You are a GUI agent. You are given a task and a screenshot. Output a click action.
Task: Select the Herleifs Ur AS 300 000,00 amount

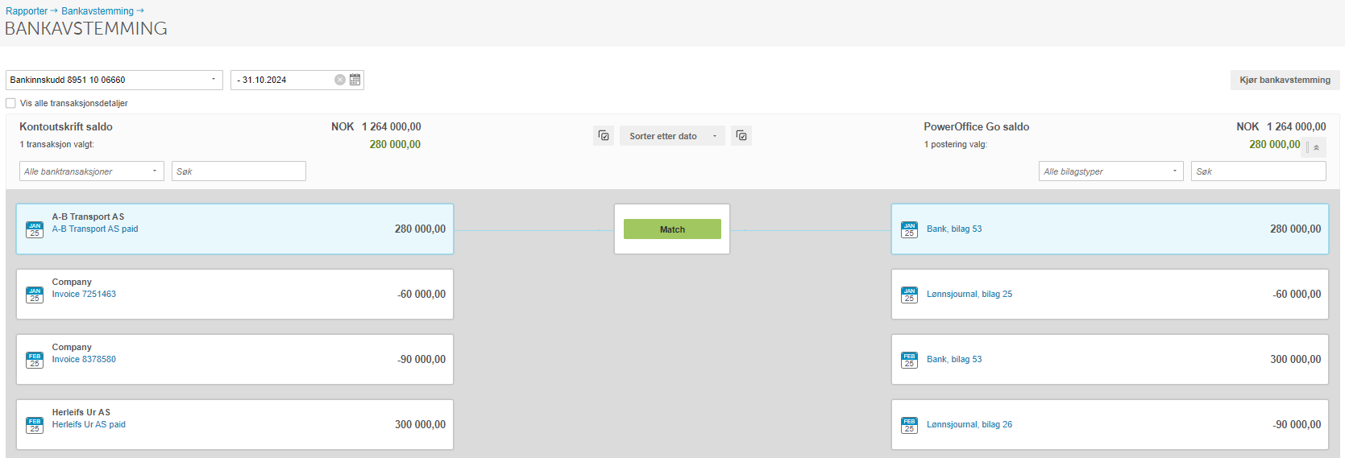[420, 424]
